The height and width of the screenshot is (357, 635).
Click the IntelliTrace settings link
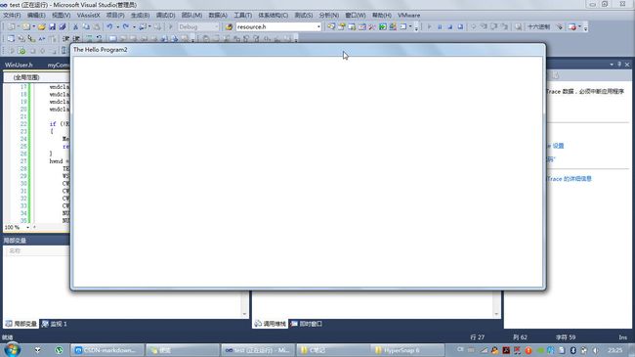tap(555, 146)
